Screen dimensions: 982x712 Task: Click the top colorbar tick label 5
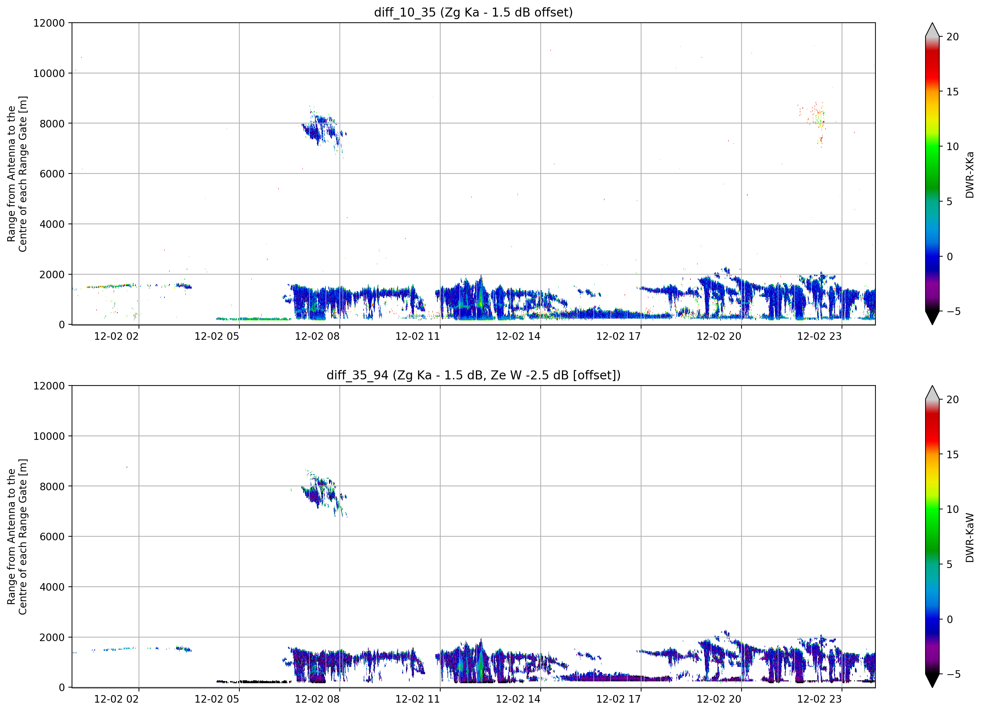pyautogui.click(x=950, y=202)
